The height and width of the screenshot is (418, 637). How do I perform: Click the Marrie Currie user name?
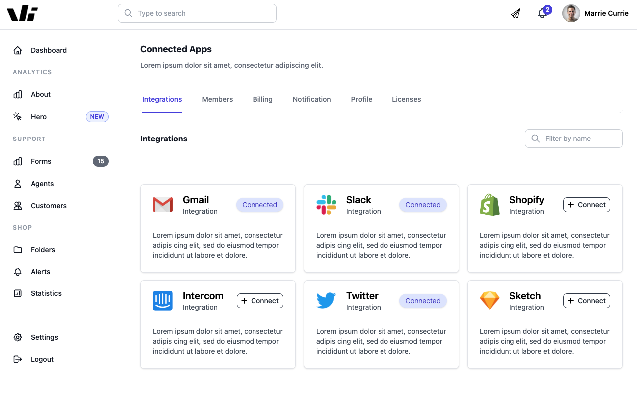point(606,13)
